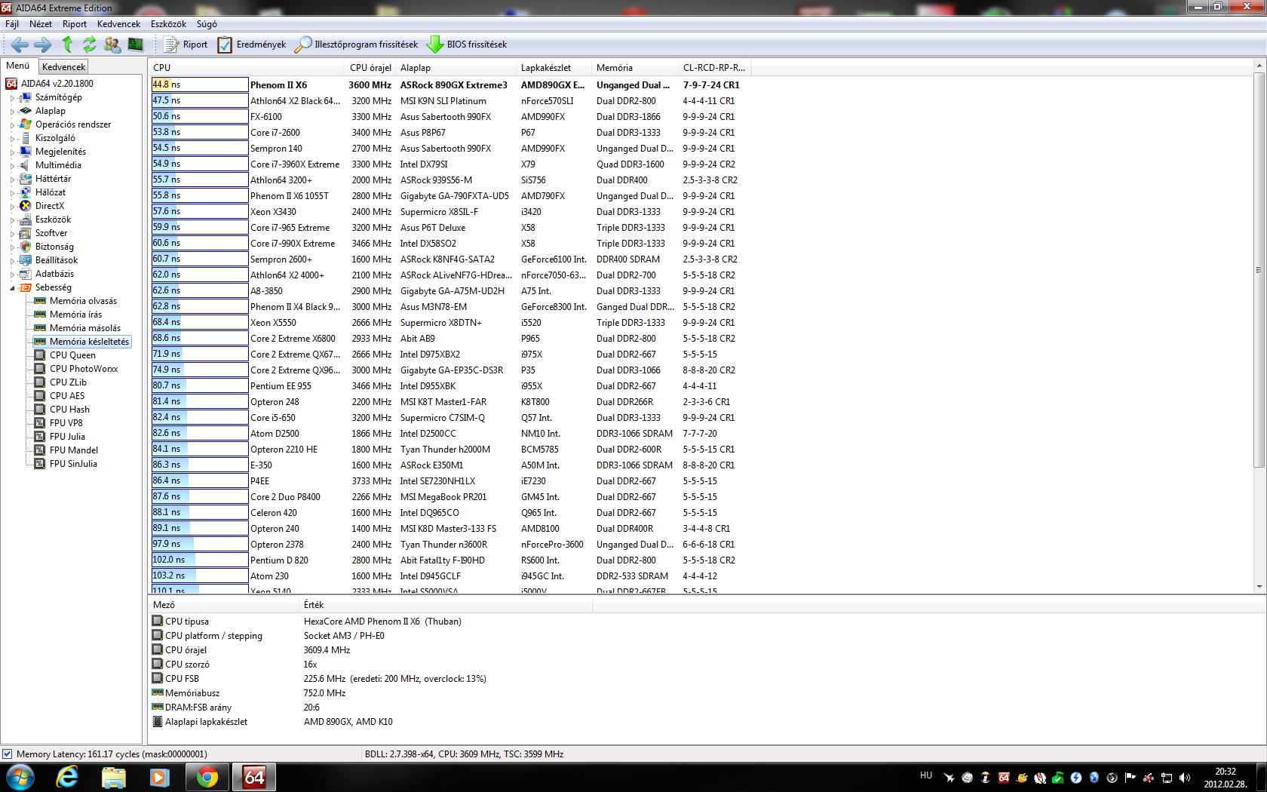
Task: Click Illesztőprogram frissítések in the toolbar
Action: coord(356,45)
